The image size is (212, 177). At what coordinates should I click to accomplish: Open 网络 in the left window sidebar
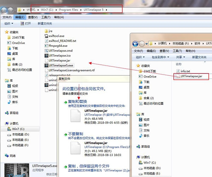pos(10,156)
